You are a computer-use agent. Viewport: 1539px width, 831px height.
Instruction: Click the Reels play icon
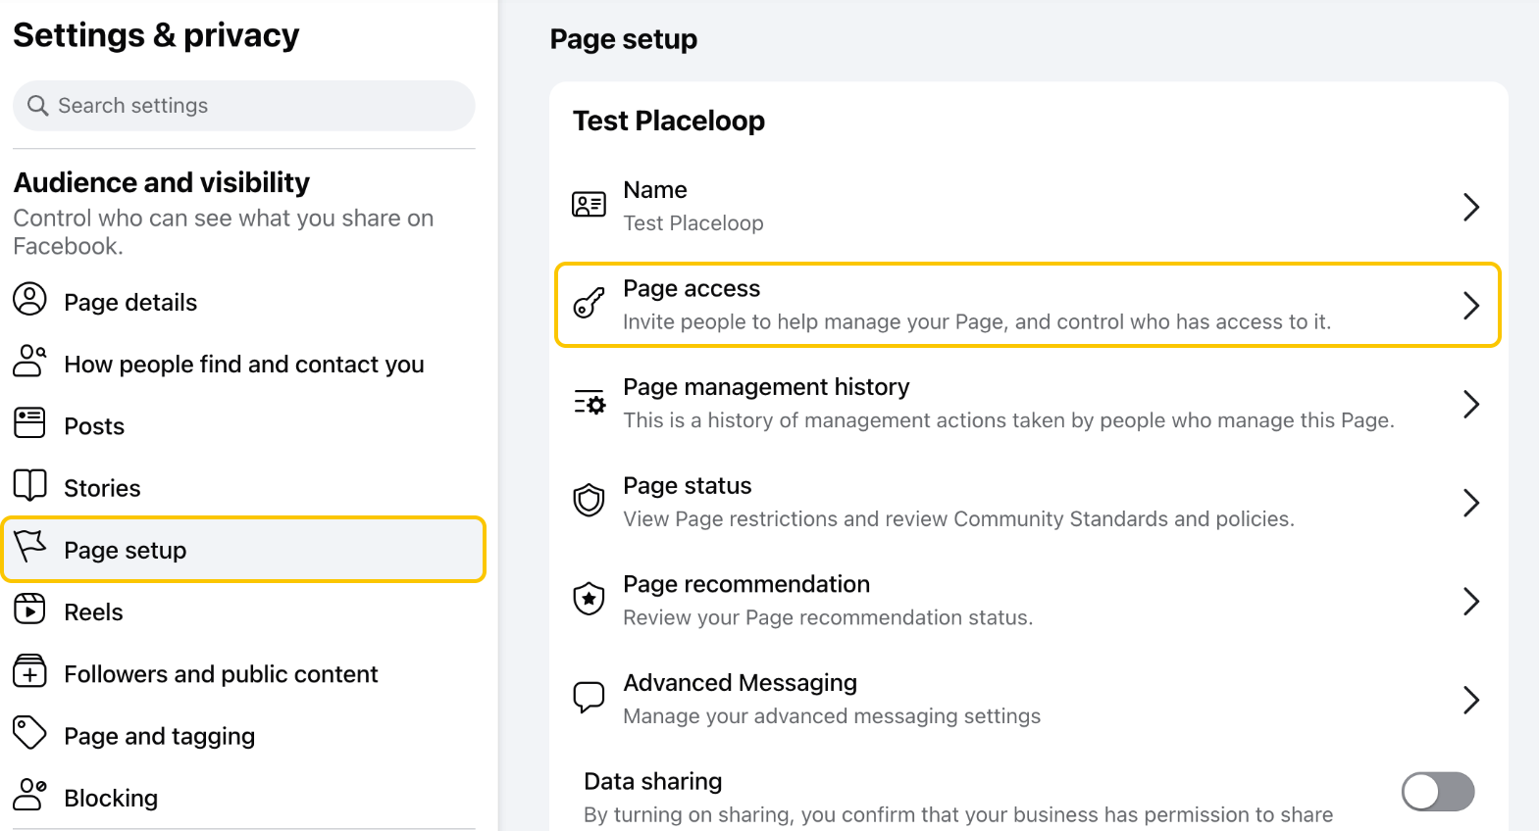click(x=29, y=610)
